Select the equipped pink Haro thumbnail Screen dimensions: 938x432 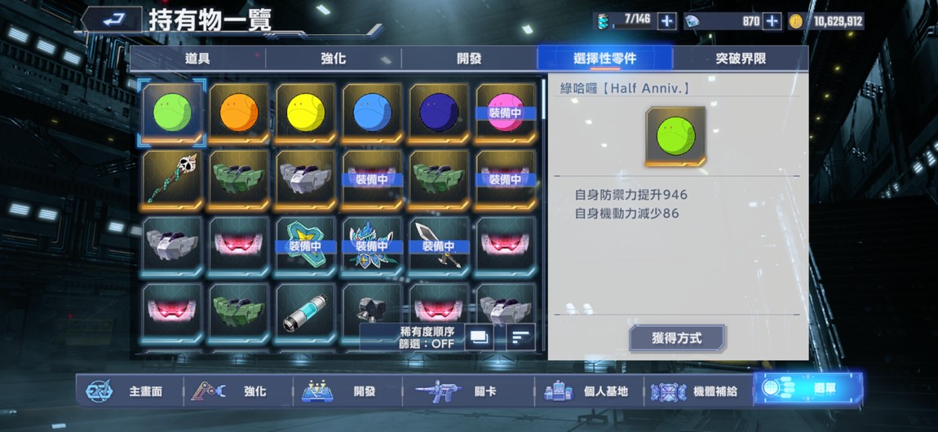(x=506, y=113)
